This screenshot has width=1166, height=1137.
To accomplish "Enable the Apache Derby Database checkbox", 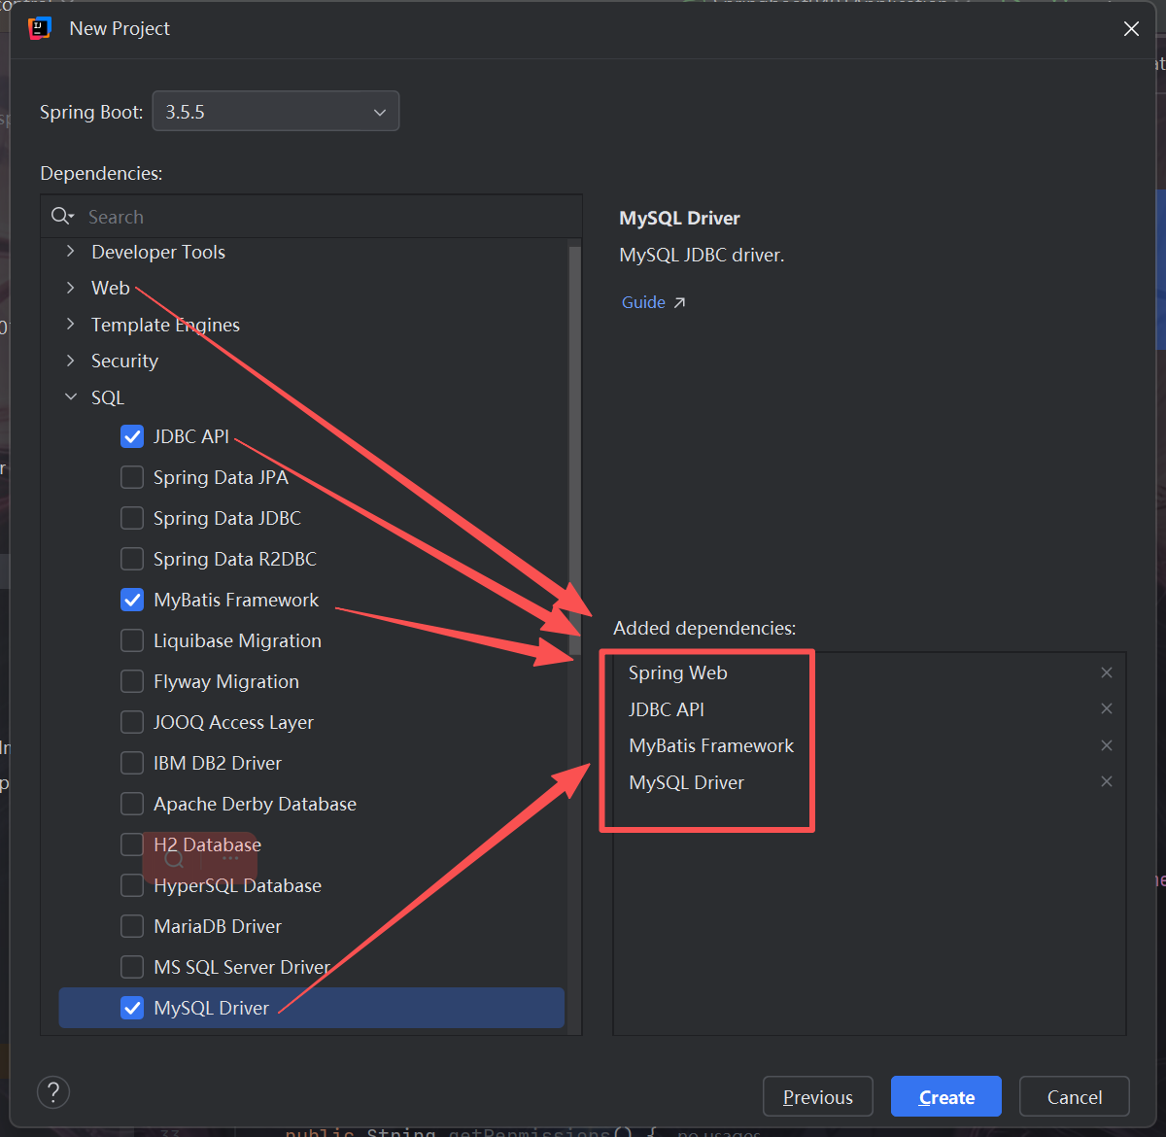I will (132, 804).
